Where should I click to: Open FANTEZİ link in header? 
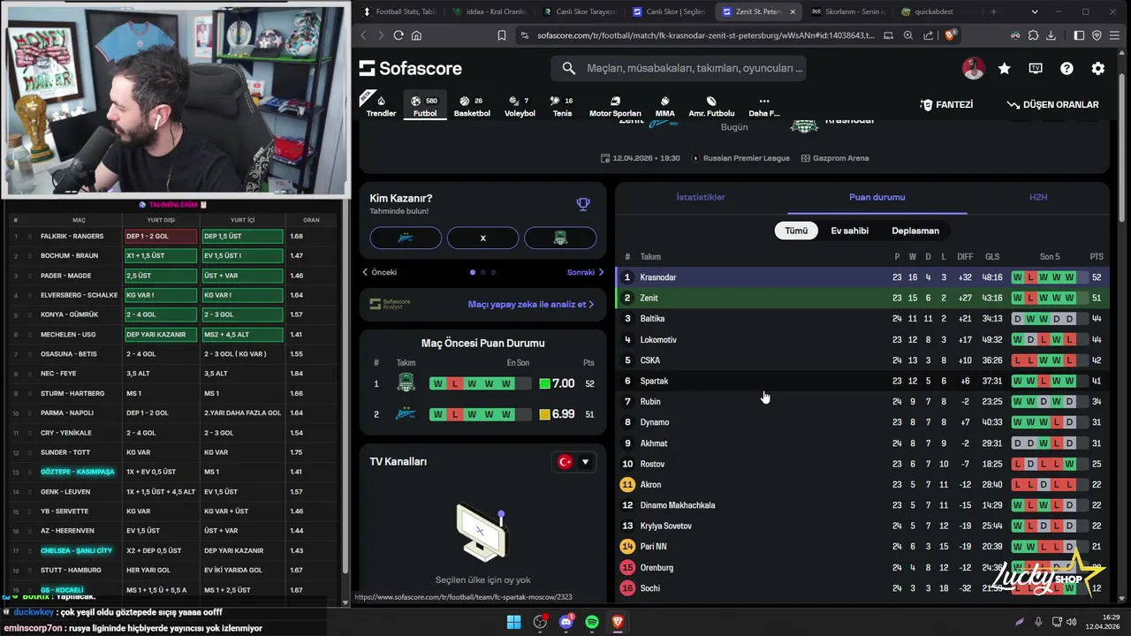pyautogui.click(x=946, y=104)
